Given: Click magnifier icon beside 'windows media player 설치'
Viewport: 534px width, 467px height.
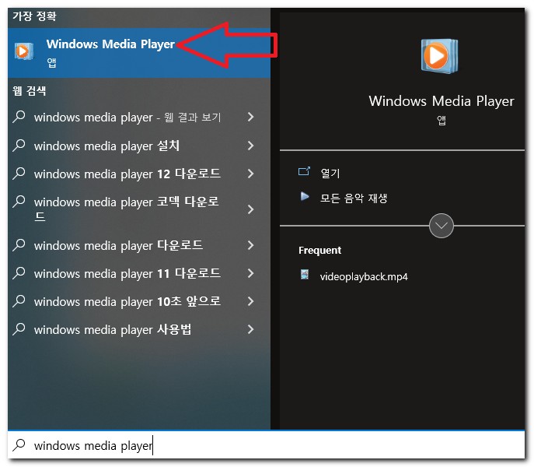Looking at the screenshot, I should point(19,146).
